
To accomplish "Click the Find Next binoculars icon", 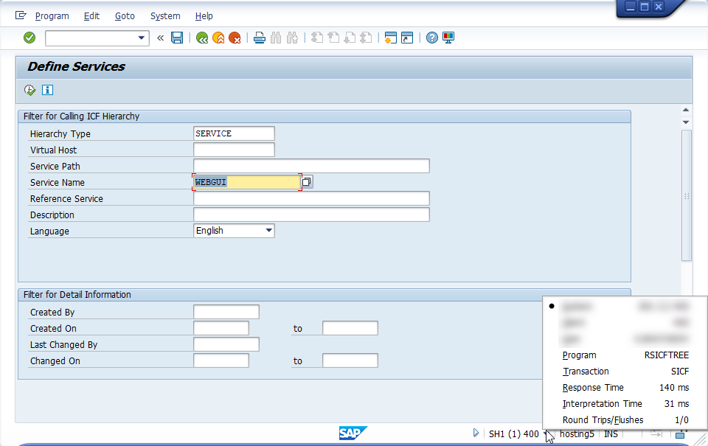I will (292, 38).
